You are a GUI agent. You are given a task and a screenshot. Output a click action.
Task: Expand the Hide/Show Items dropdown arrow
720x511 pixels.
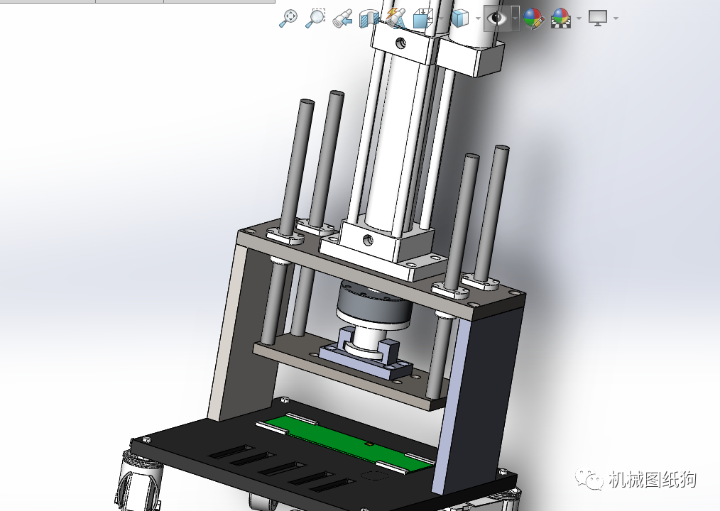tap(516, 18)
